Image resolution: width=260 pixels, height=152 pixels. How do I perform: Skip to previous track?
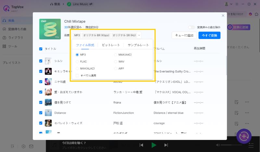coord(141,145)
